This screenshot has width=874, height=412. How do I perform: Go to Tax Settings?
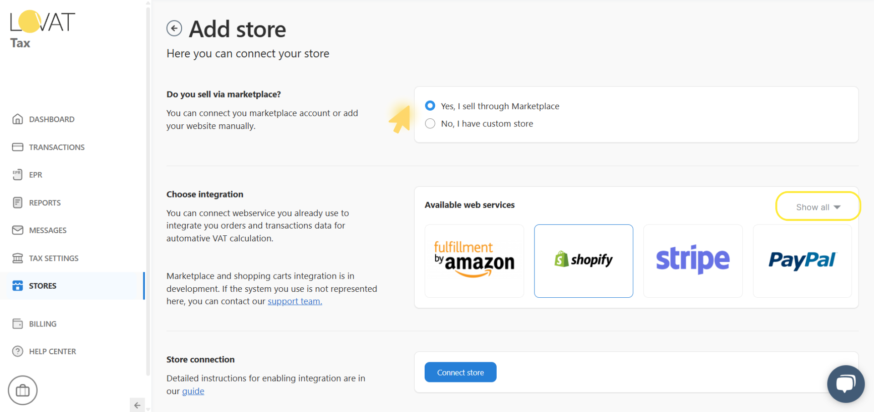[x=54, y=258]
